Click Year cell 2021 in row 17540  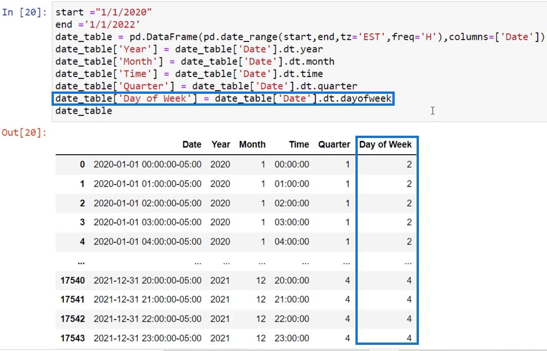point(220,280)
